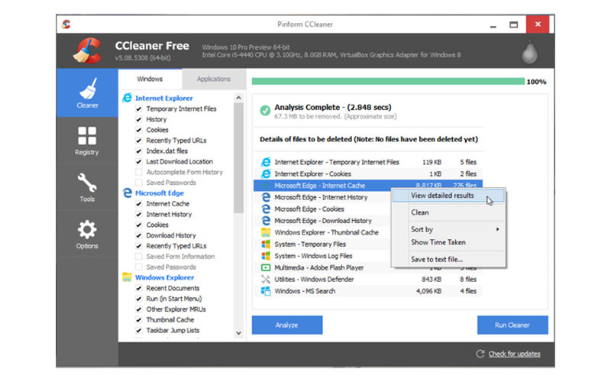The height and width of the screenshot is (382, 611).
Task: Click the scroll up arrow in options list
Action: 239,98
